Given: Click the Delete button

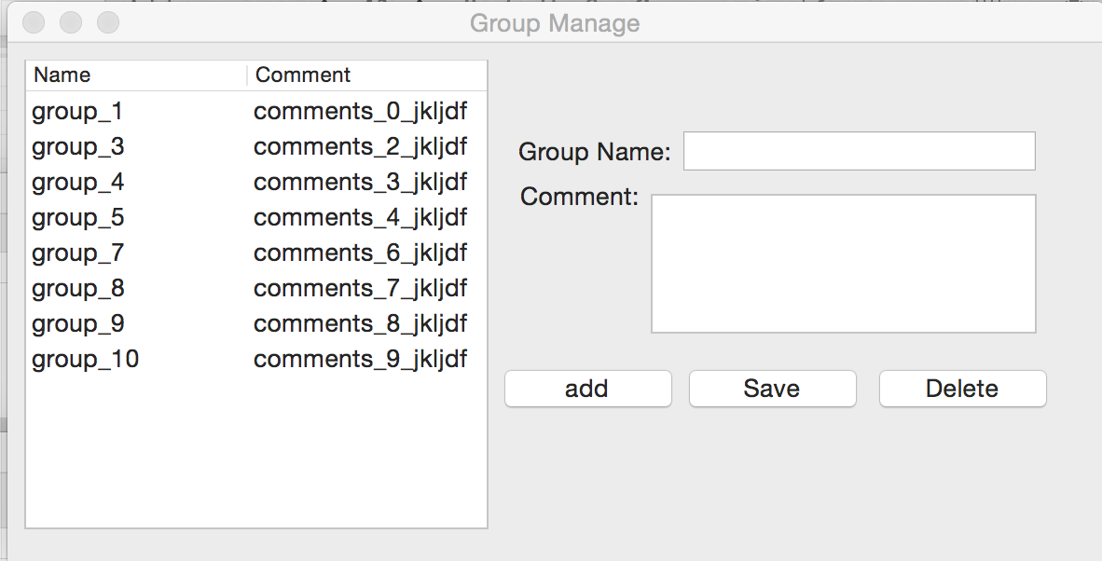Looking at the screenshot, I should point(962,389).
